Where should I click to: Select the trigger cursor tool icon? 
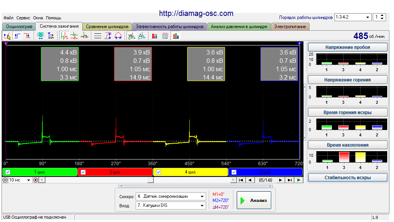tap(7, 36)
